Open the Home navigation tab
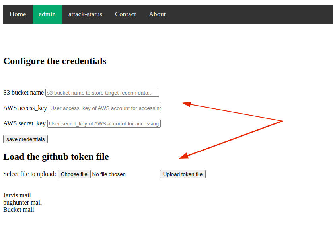This screenshot has height=247, width=333. [x=18, y=14]
